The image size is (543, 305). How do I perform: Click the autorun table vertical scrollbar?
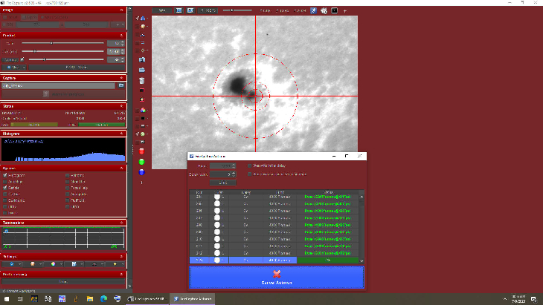[362, 230]
